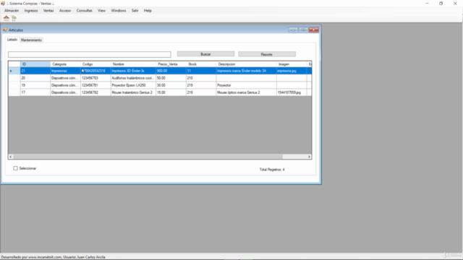The height and width of the screenshot is (260, 463).
Task: Select the row selector of row ID 21
Action: pyautogui.click(x=14, y=71)
